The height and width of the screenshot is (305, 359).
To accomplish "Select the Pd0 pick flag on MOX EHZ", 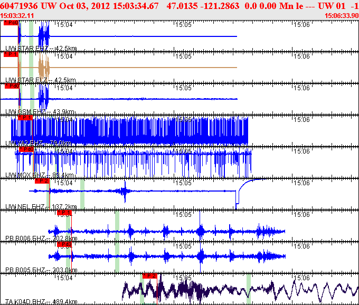I will pyautogui.click(x=26, y=149).
